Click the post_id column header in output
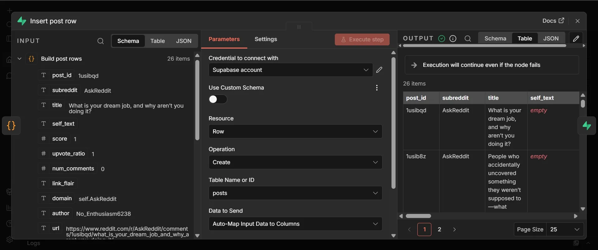This screenshot has height=250, width=598. [421, 98]
